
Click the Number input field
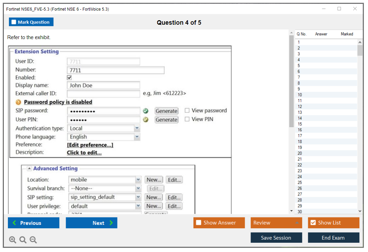pos(116,70)
